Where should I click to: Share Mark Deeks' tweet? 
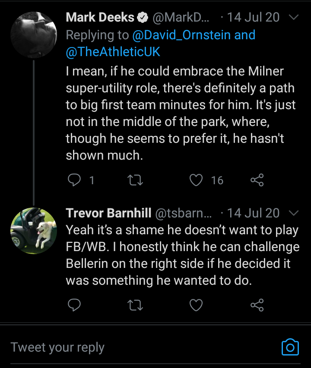(x=257, y=179)
